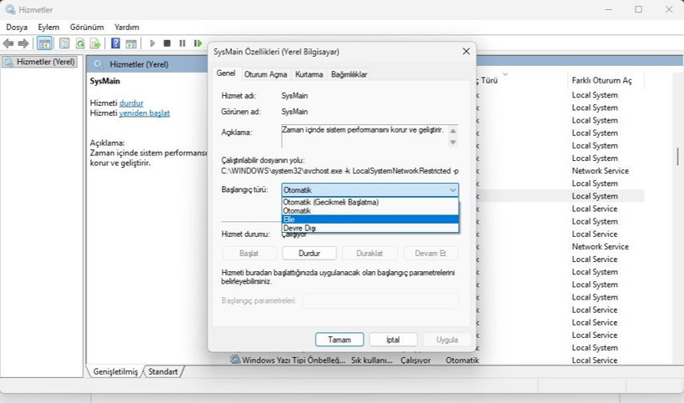Click the first Local Service entry
The height and width of the screenshot is (403, 684).
pyautogui.click(x=595, y=209)
